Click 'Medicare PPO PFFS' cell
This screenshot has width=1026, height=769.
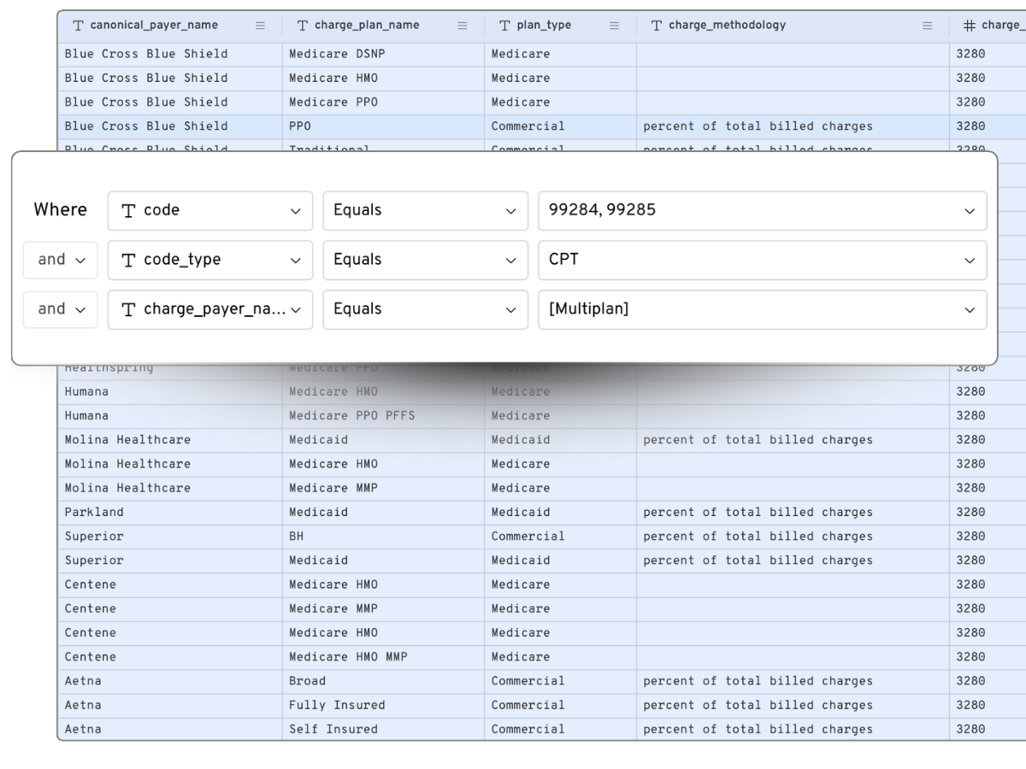pyautogui.click(x=383, y=416)
